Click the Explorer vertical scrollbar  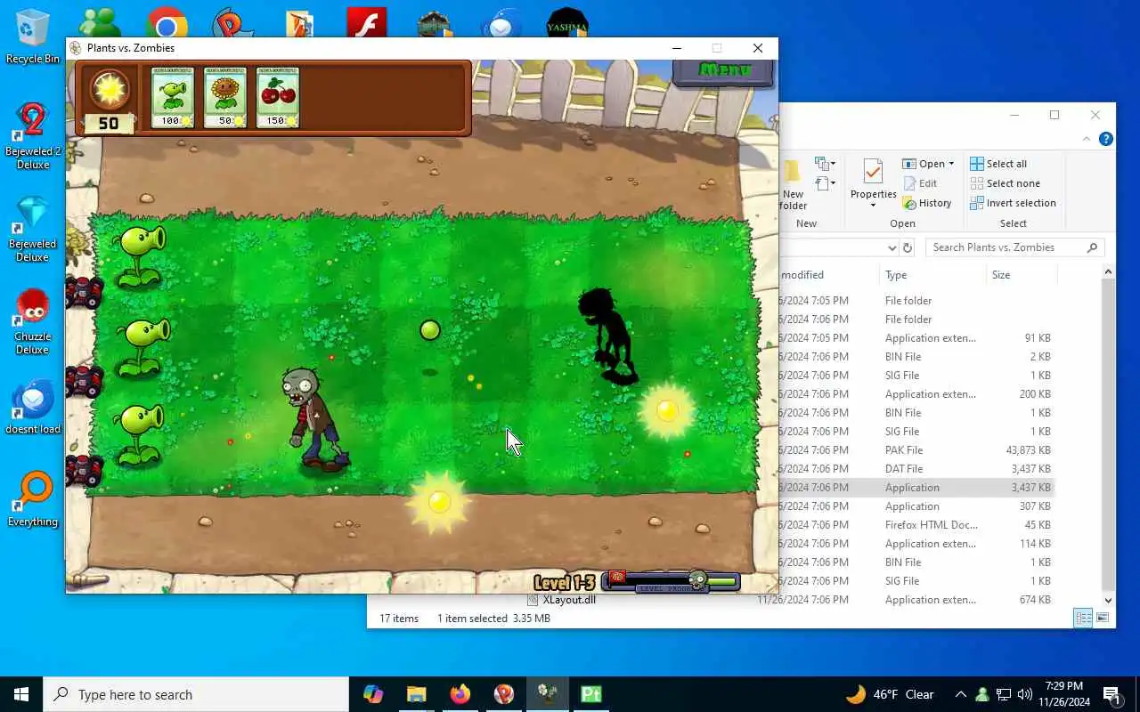pos(1108,436)
